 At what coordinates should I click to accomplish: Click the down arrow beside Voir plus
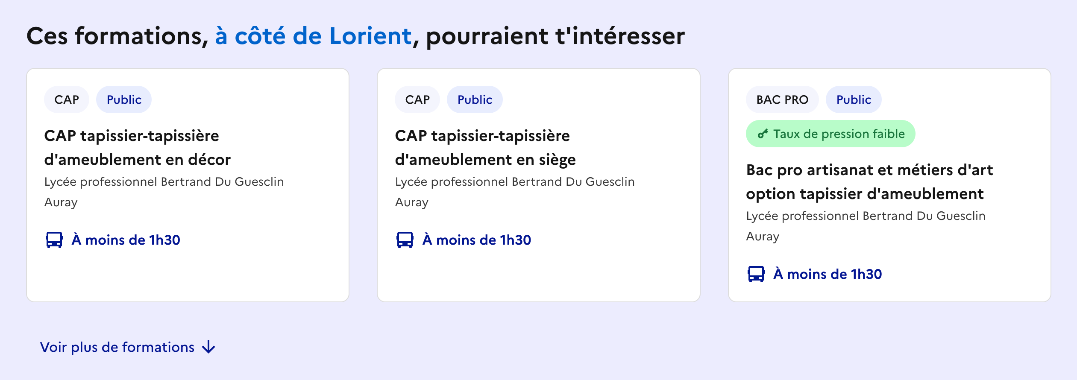pyautogui.click(x=209, y=347)
